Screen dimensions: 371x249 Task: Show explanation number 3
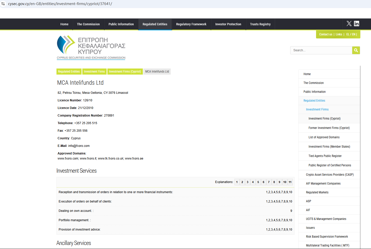248,182
